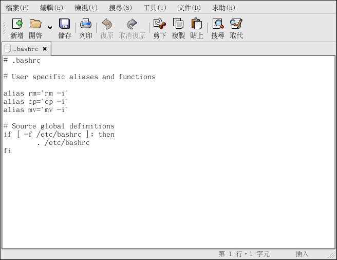Print document using the 列印 icon
The height and width of the screenshot is (260, 337).
pyautogui.click(x=86, y=25)
